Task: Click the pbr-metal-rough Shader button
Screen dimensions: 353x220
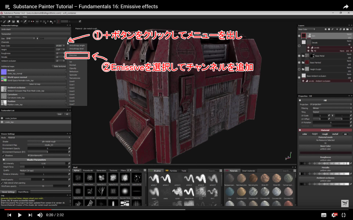Action: (49, 142)
